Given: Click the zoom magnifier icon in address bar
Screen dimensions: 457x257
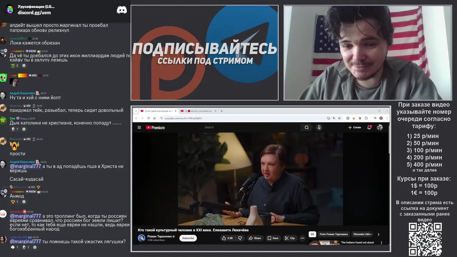Looking at the screenshot, I should tap(334, 118).
